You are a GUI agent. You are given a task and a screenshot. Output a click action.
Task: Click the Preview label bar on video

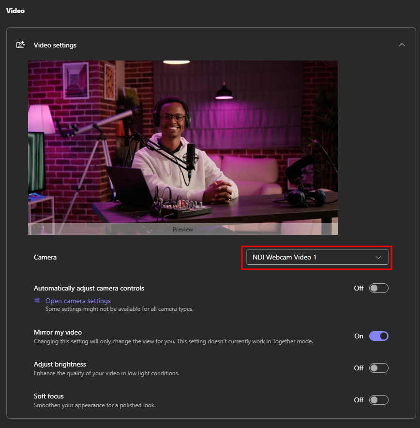182,229
